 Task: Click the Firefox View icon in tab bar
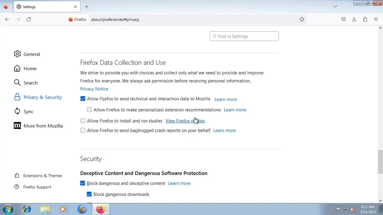(x=6, y=7)
